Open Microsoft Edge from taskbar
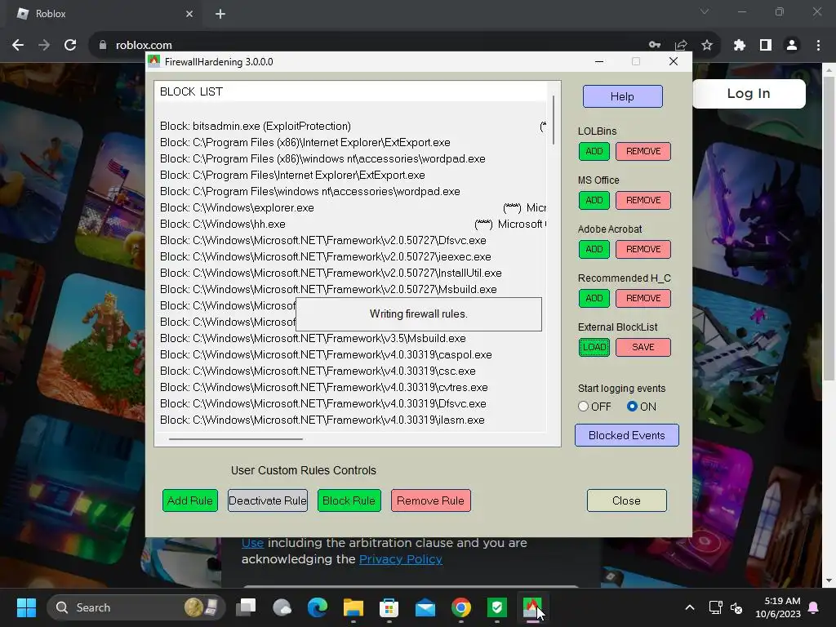 coord(318,607)
